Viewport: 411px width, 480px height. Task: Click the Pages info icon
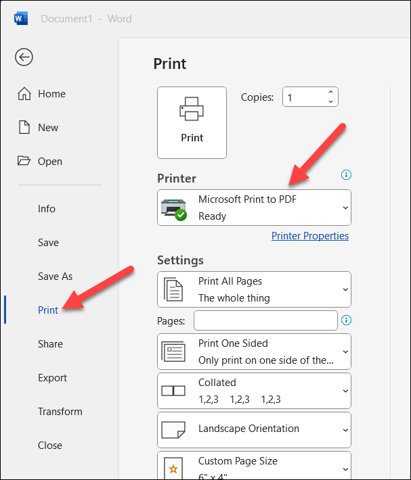click(x=347, y=320)
